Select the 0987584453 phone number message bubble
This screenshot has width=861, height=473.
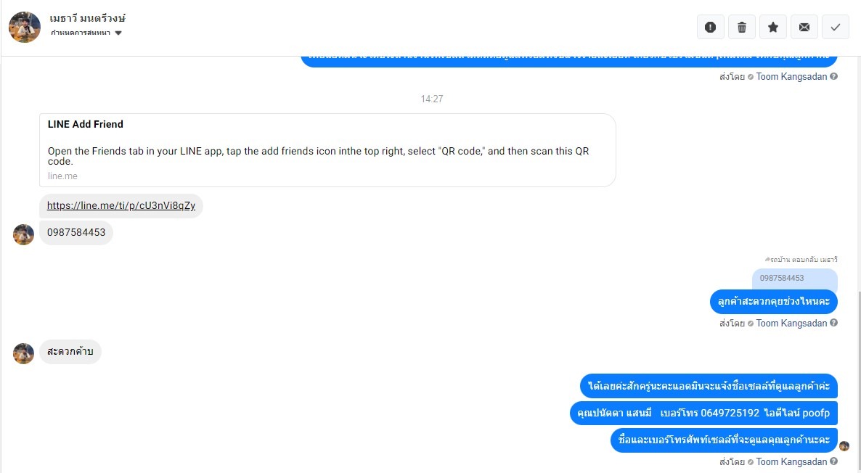pyautogui.click(x=76, y=233)
